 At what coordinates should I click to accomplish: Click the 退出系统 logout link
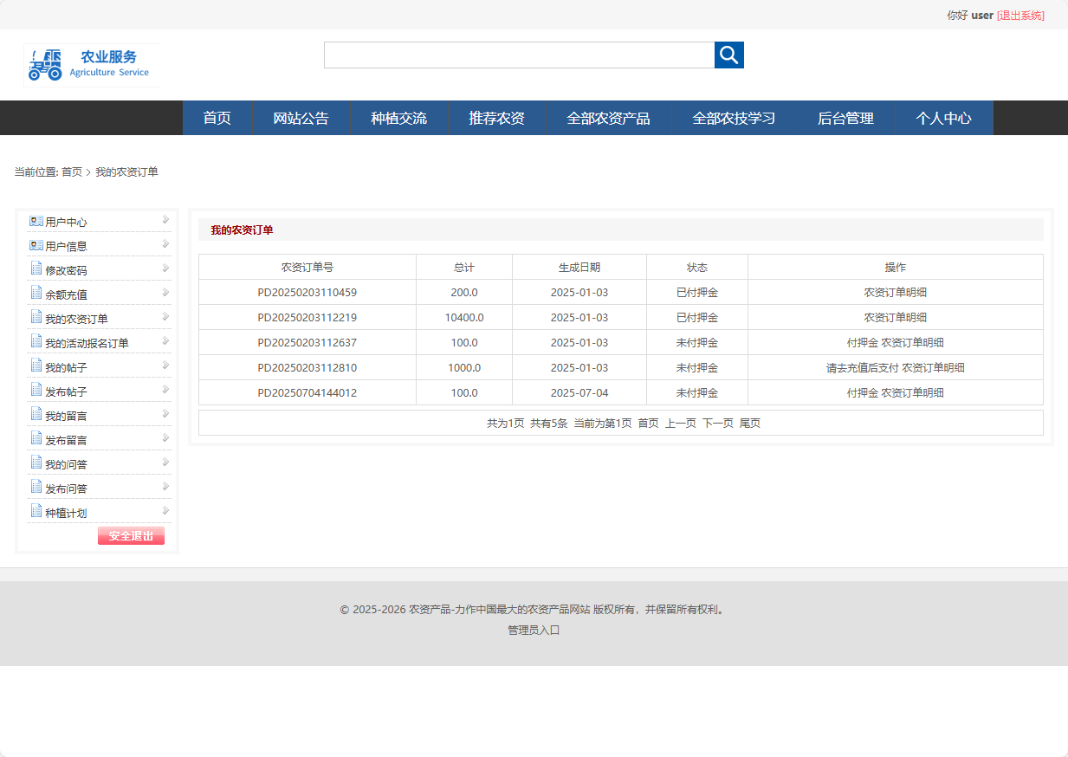click(1022, 15)
